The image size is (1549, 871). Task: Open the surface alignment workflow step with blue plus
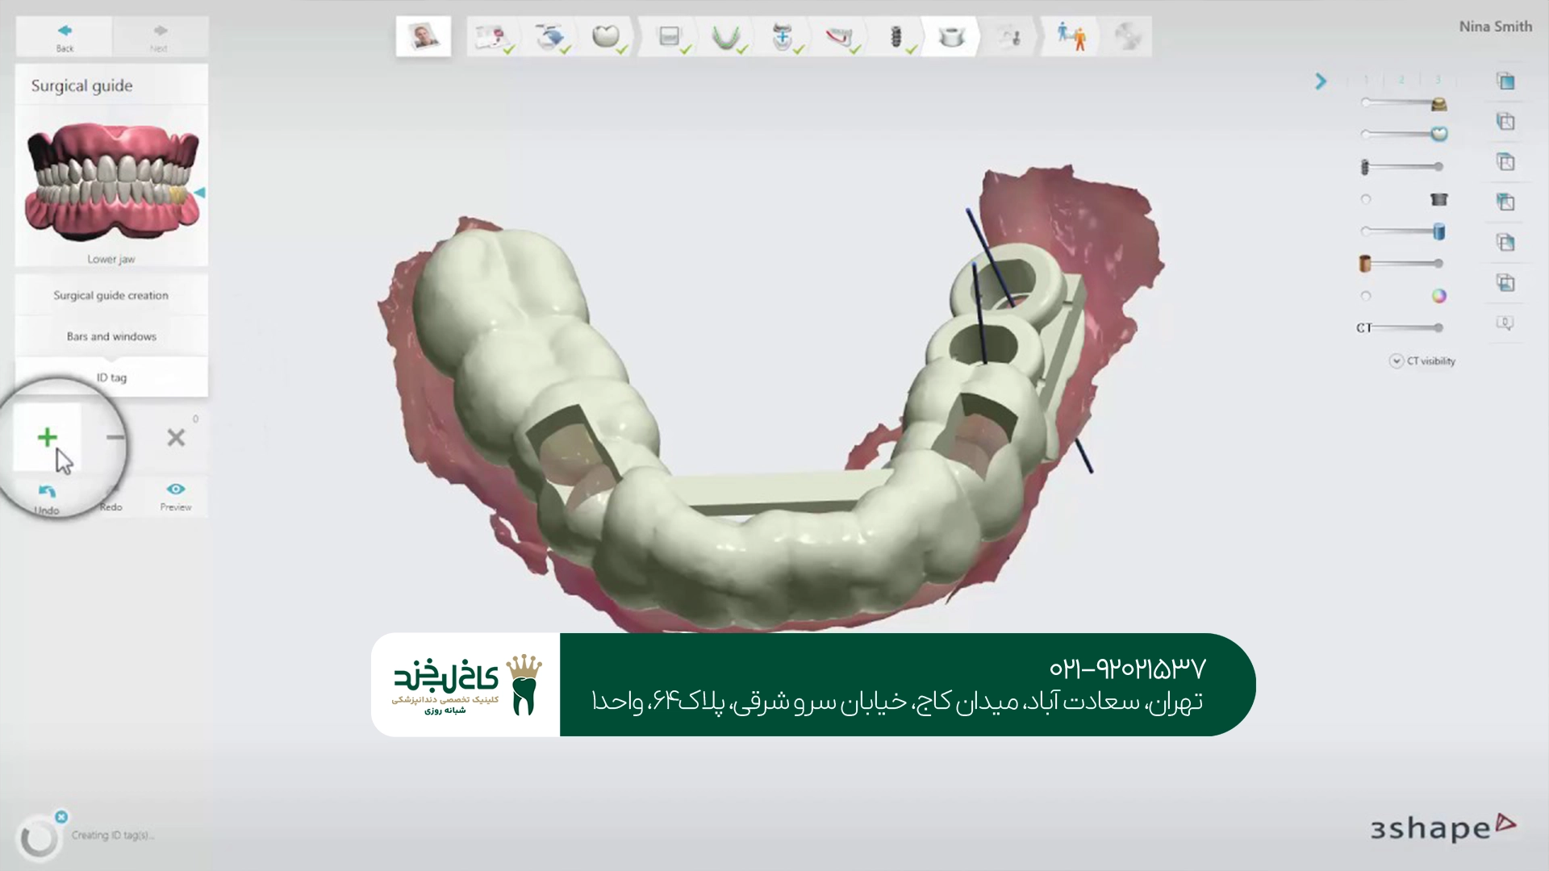(782, 37)
